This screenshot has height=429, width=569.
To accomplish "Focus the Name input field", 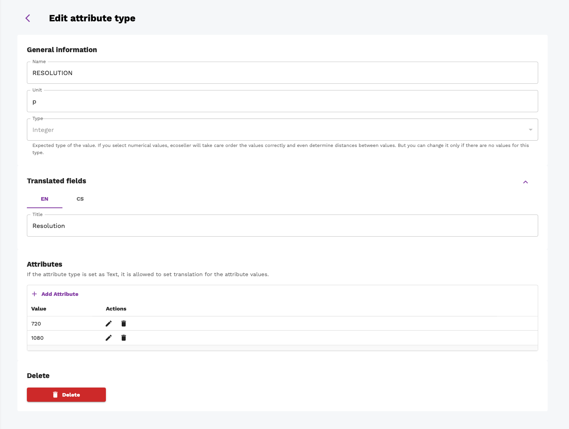I will (283, 73).
